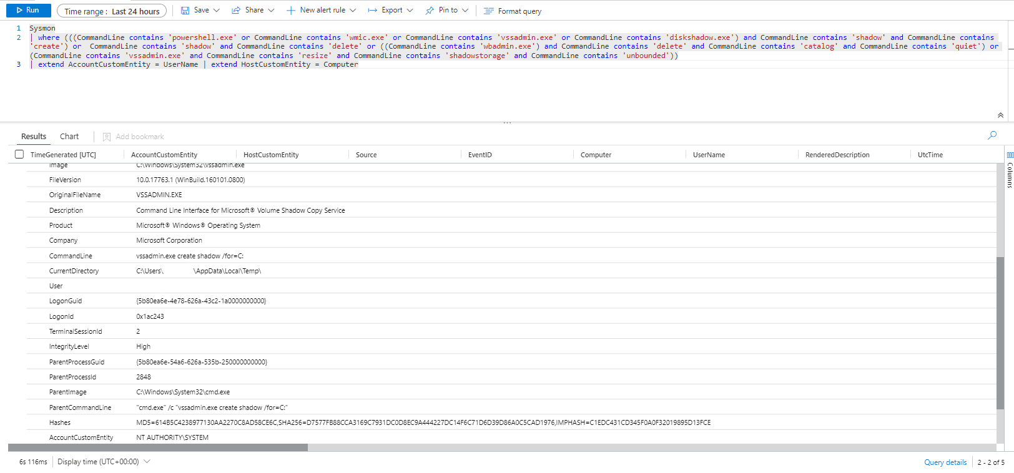This screenshot has width=1014, height=473.
Task: Toggle the select-all rows checkbox
Action: pyautogui.click(x=19, y=154)
